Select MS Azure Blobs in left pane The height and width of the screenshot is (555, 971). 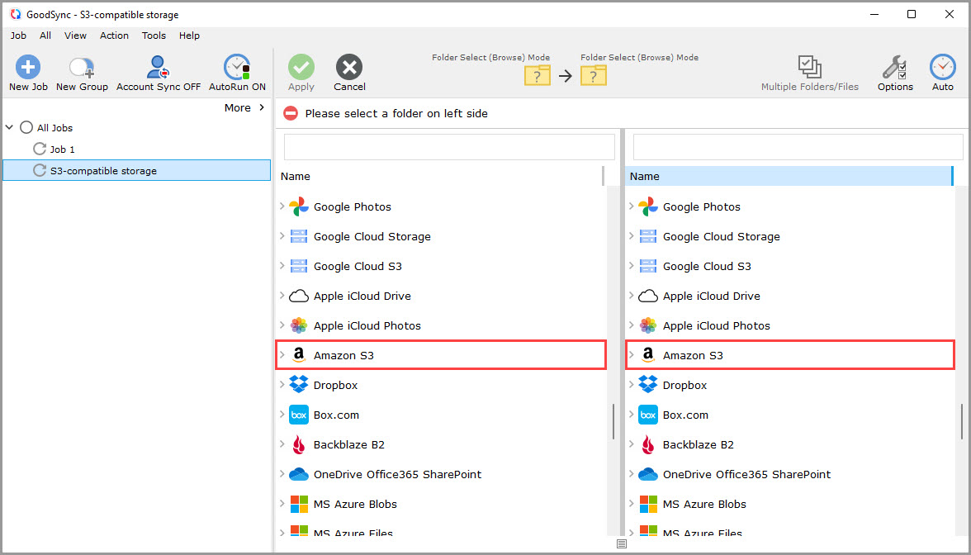coord(355,504)
